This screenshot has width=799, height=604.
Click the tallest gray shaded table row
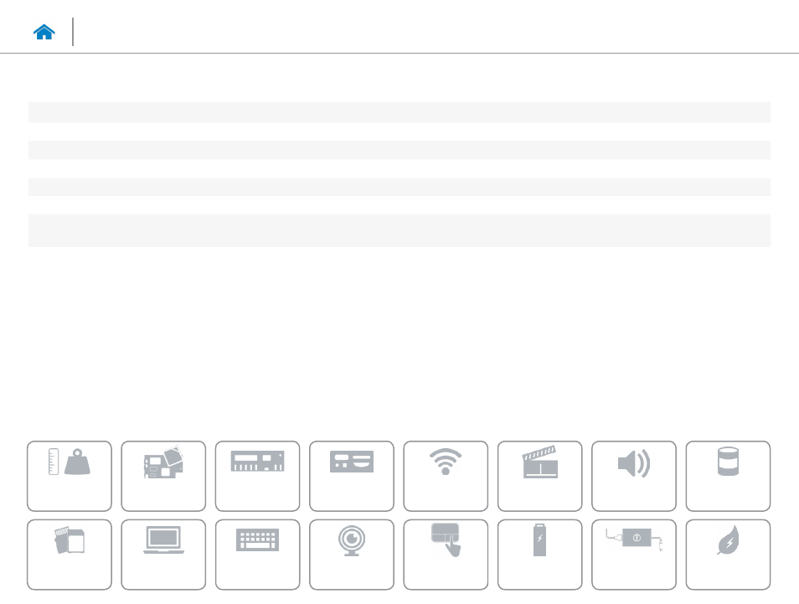click(399, 230)
